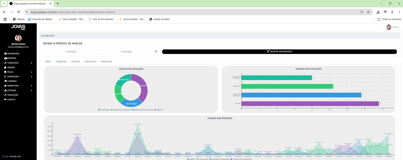The width and height of the screenshot is (403, 160).
Task: Toggle PENDENTE PRODUÇÃO legend under donut chart
Action: [x=121, y=110]
